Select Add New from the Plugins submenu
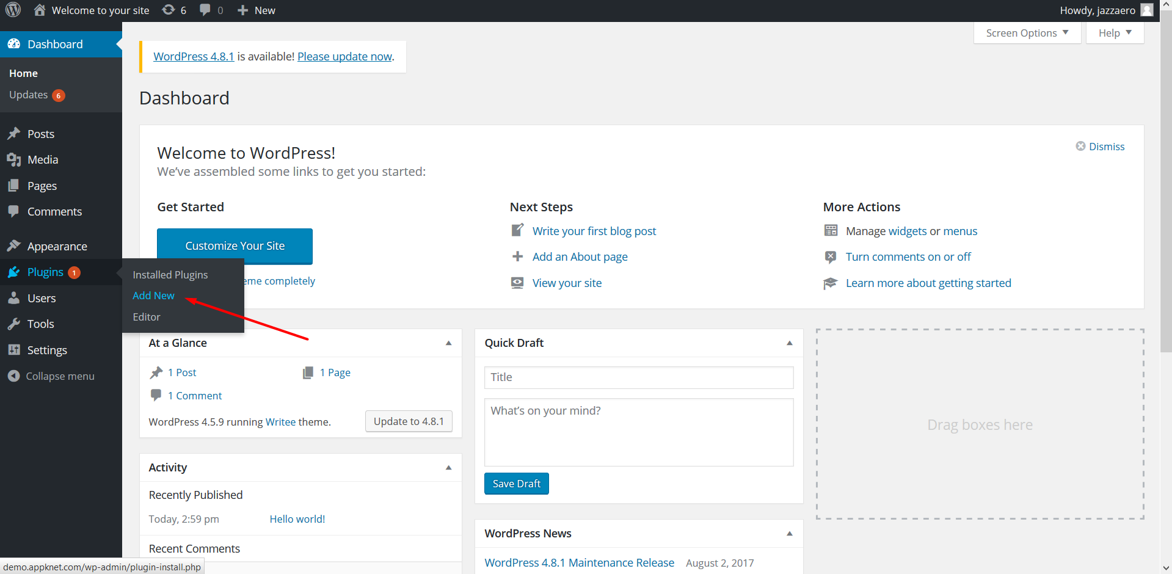 pyautogui.click(x=153, y=296)
